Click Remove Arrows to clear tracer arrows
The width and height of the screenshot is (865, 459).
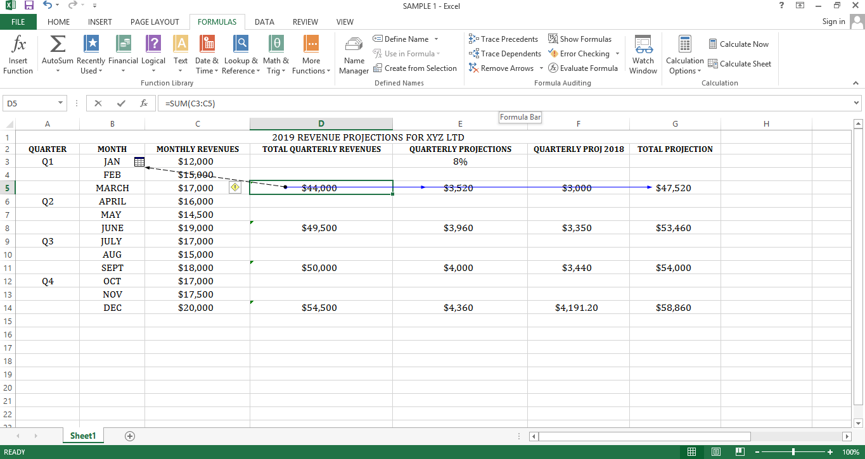501,68
